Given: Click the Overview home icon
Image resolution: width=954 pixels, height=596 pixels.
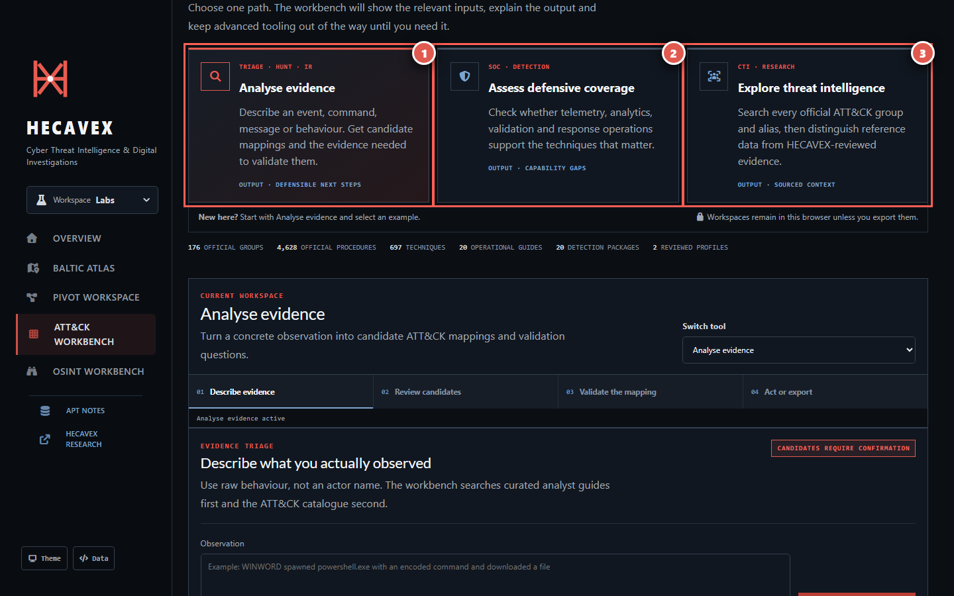Looking at the screenshot, I should pyautogui.click(x=32, y=238).
